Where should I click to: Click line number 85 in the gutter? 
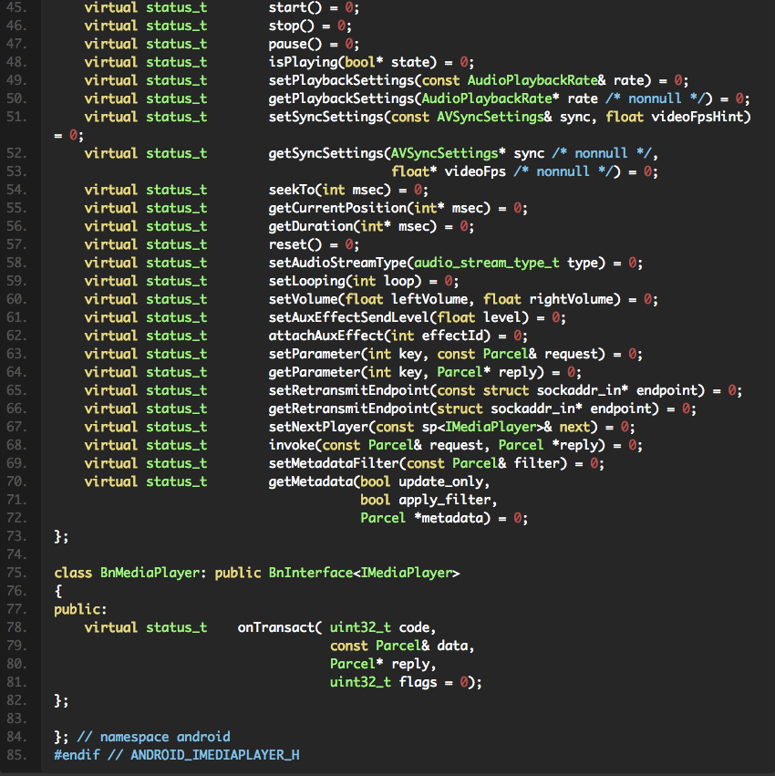coord(16,755)
